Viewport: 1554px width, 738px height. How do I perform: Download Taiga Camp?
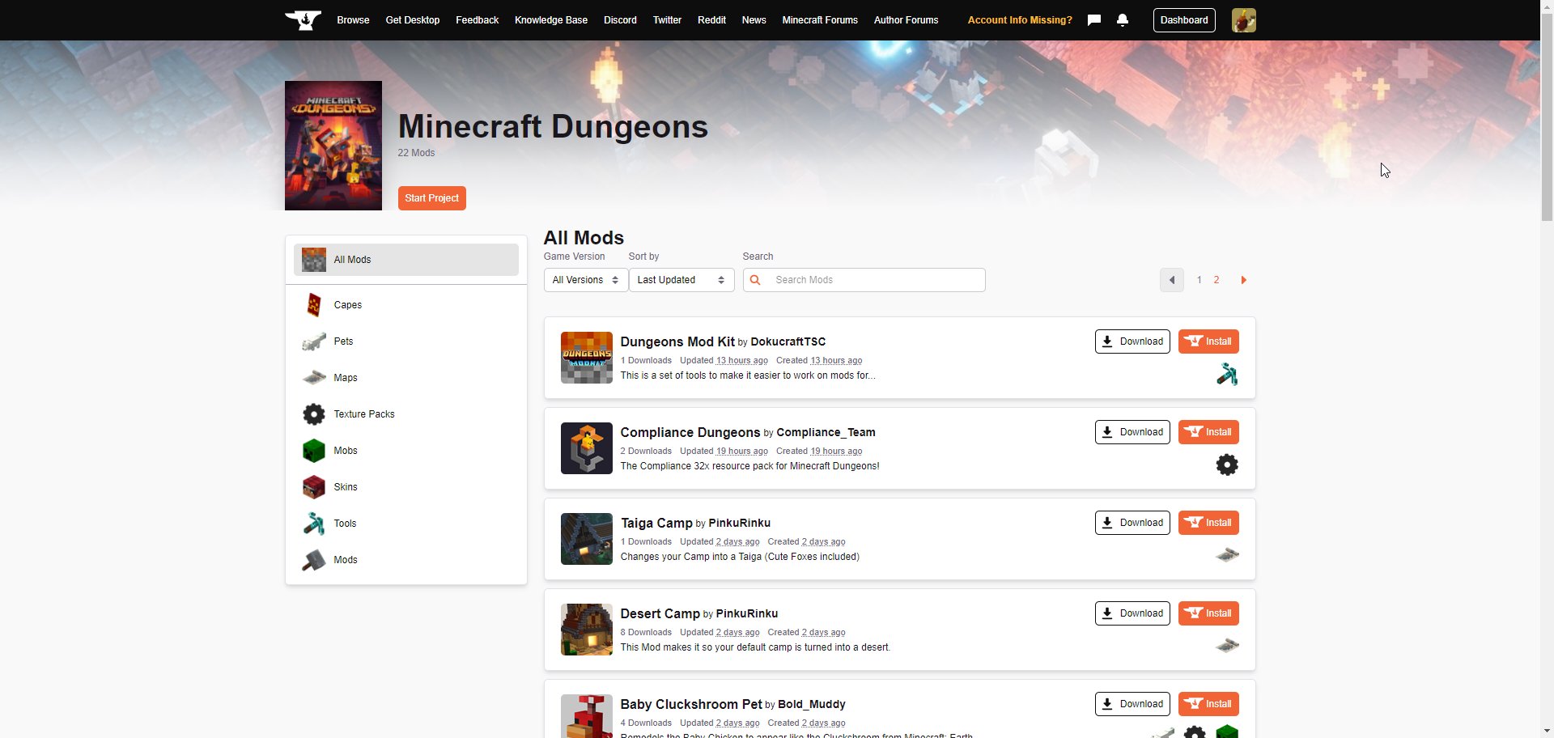point(1132,523)
